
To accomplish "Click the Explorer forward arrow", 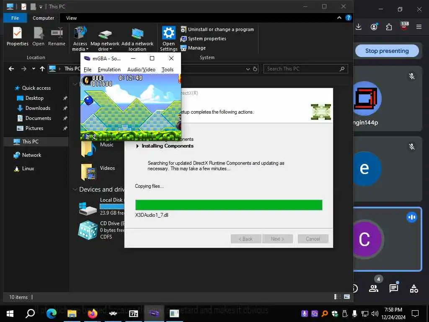I will (x=24, y=69).
